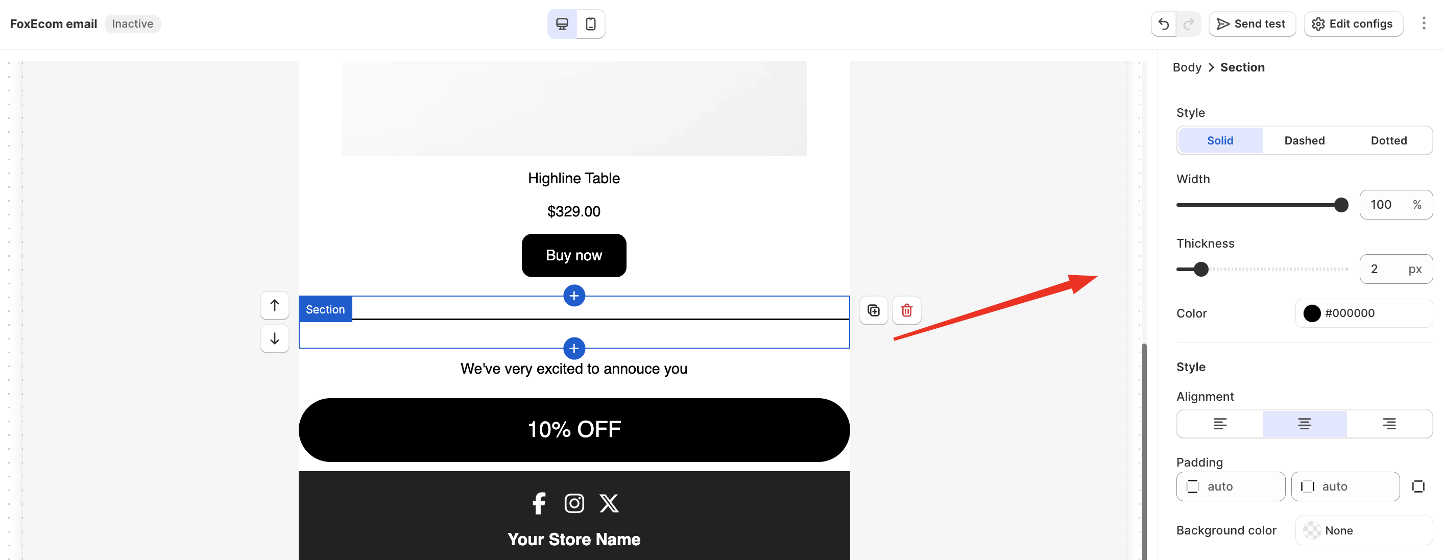Add block above section with plus
Image resolution: width=1444 pixels, height=560 pixels.
point(573,296)
